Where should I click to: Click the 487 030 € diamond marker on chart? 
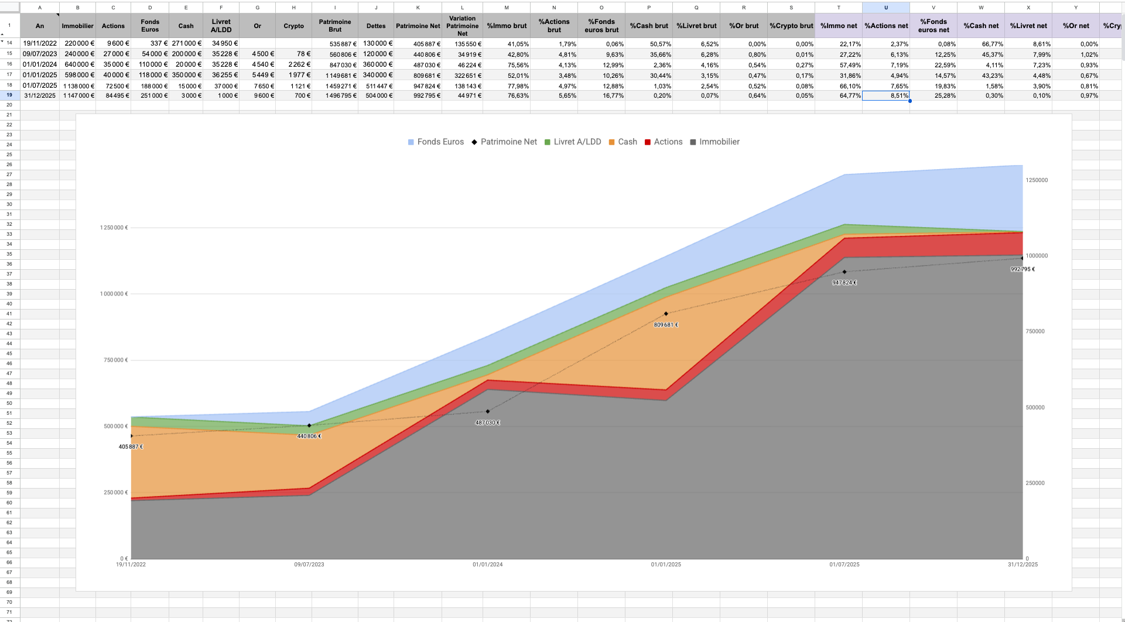tap(488, 412)
